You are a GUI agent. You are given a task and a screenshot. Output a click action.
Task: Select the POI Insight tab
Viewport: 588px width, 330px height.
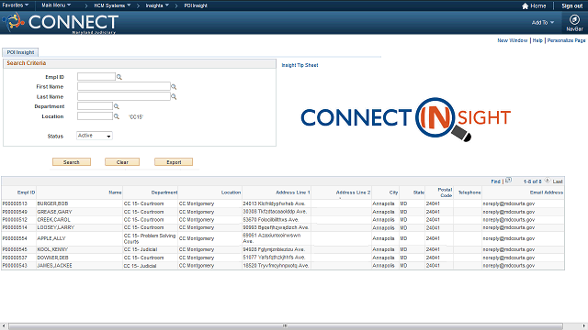coord(20,52)
